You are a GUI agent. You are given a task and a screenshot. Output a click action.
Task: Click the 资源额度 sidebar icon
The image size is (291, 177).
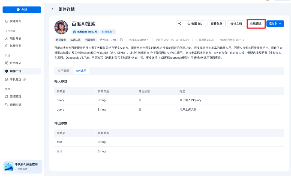[x=7, y=96]
